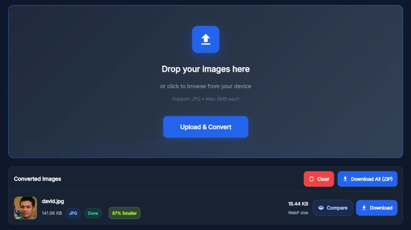The width and height of the screenshot is (411, 230).
Task: Click the david.jpg filename label
Action: 53,201
